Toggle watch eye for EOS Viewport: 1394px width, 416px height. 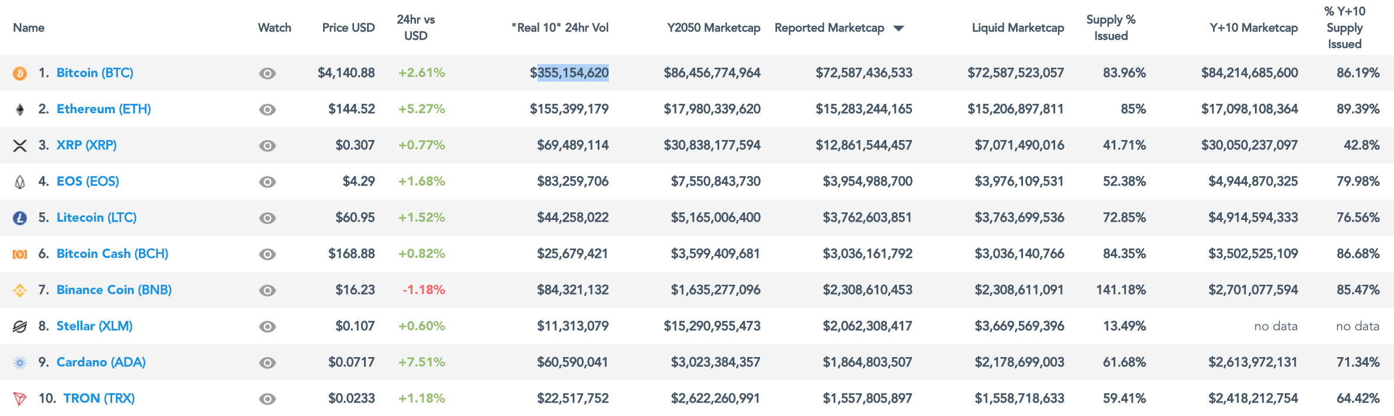pos(268,182)
